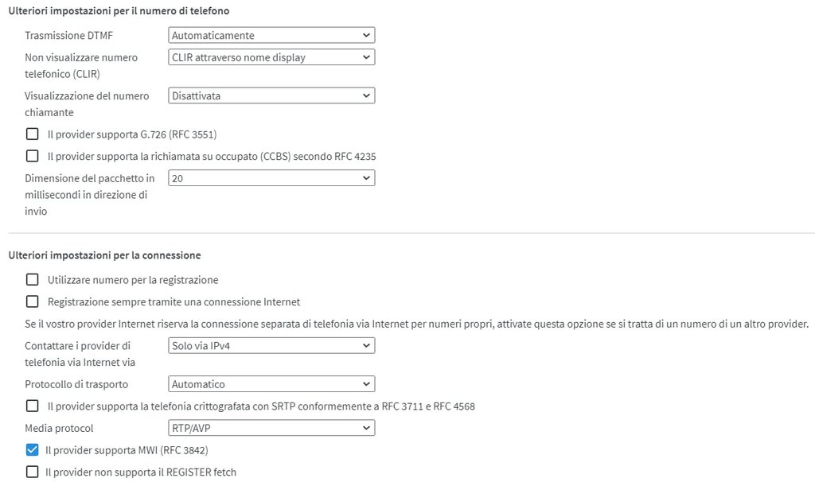Click Utilizzare numero per la registrazione label

point(133,280)
